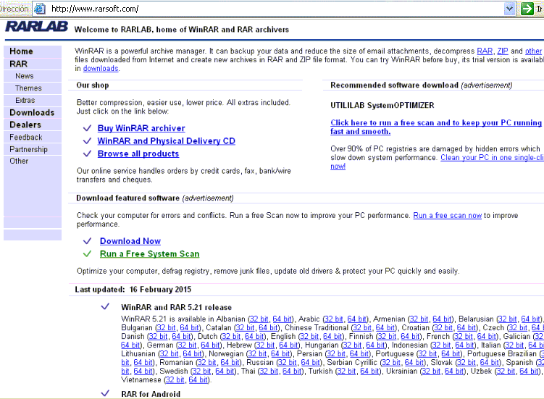Viewport: 544px width, 399px height.
Task: Download Vietnamese 32 bit WinRAR
Action: (175, 380)
